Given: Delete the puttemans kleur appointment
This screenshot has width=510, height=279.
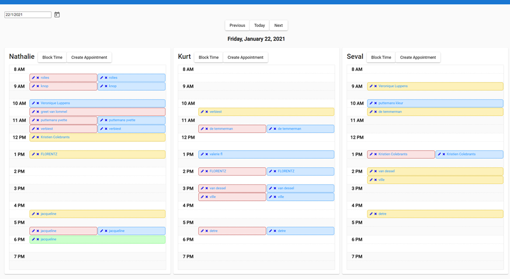Looking at the screenshot, I should [375, 103].
